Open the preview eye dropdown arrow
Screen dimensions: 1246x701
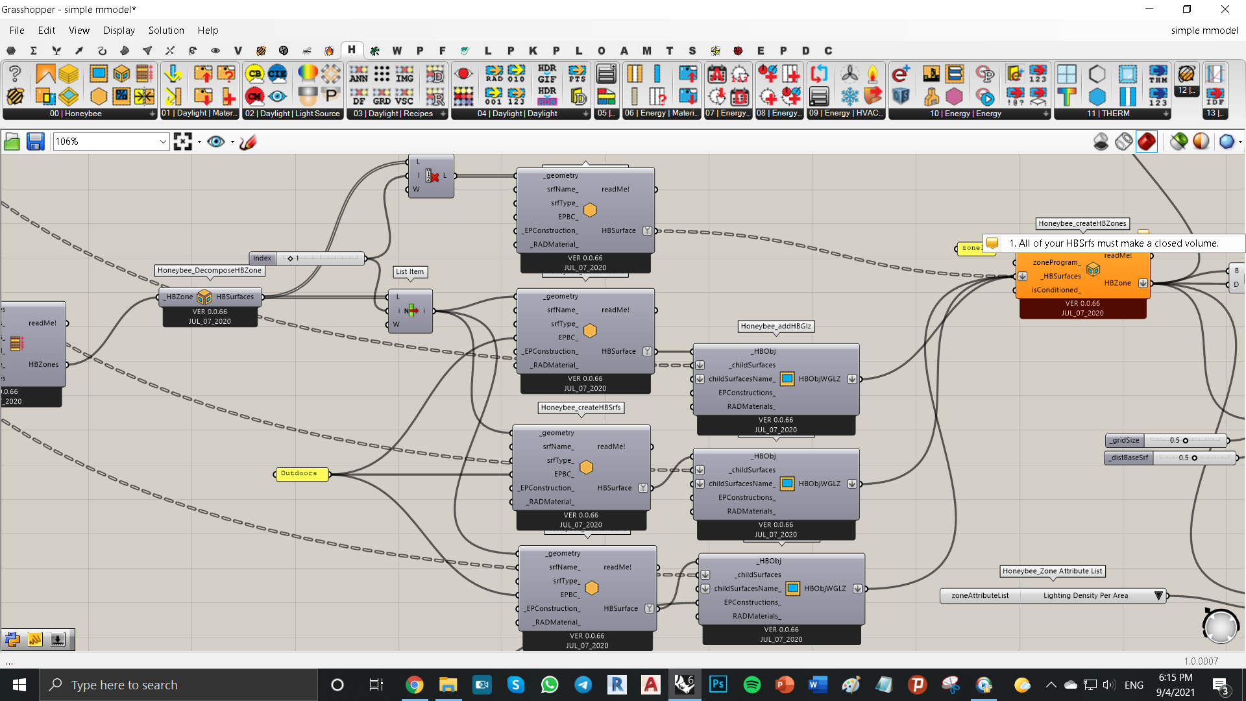(x=232, y=141)
